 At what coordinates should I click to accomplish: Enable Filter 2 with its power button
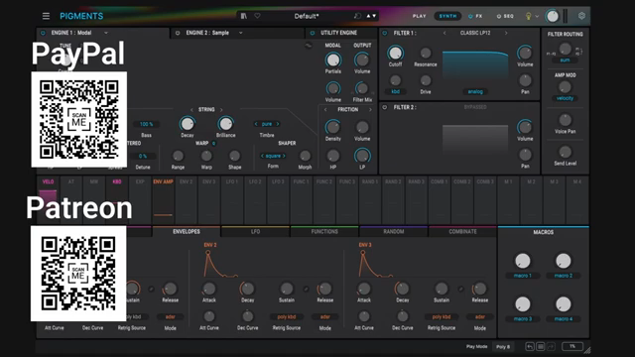pyautogui.click(x=385, y=107)
